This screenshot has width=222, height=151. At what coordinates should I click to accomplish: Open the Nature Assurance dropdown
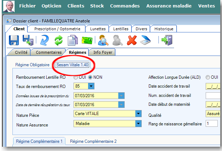point(138,124)
